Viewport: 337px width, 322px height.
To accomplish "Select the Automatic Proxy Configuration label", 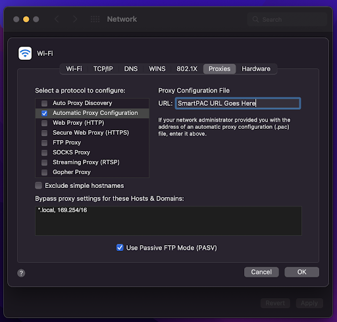I will tap(95, 113).
